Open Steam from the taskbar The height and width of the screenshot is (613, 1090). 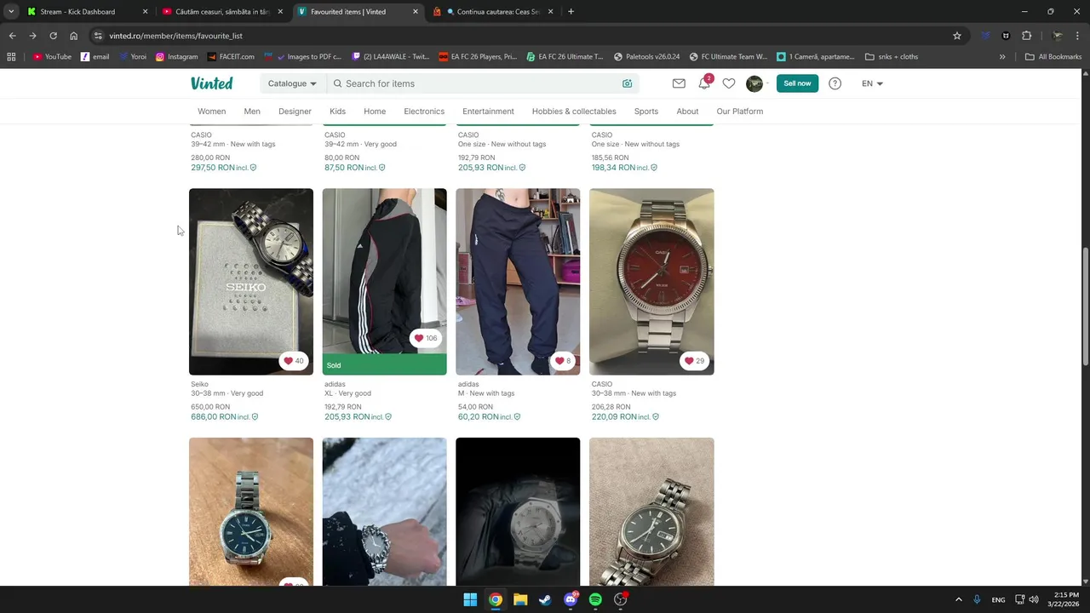click(545, 599)
